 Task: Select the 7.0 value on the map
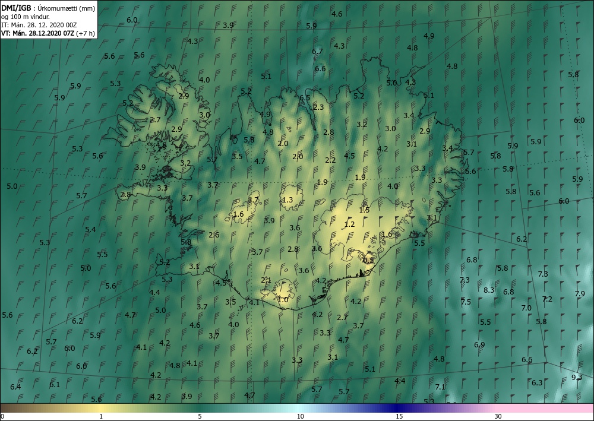pos(526,308)
